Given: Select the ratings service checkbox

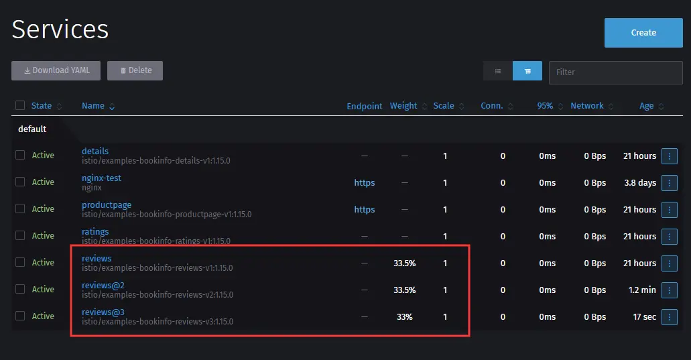Looking at the screenshot, I should pyautogui.click(x=20, y=235).
